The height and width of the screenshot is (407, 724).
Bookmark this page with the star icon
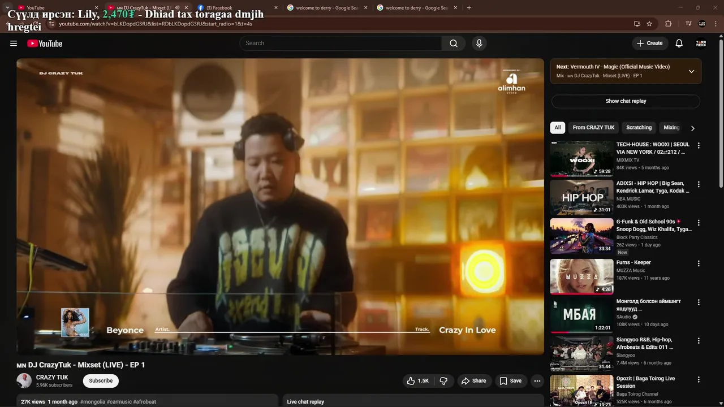coord(649,24)
